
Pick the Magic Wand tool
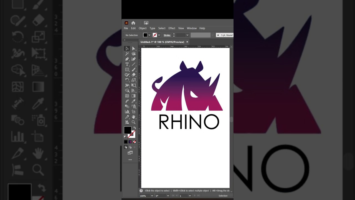(127, 54)
